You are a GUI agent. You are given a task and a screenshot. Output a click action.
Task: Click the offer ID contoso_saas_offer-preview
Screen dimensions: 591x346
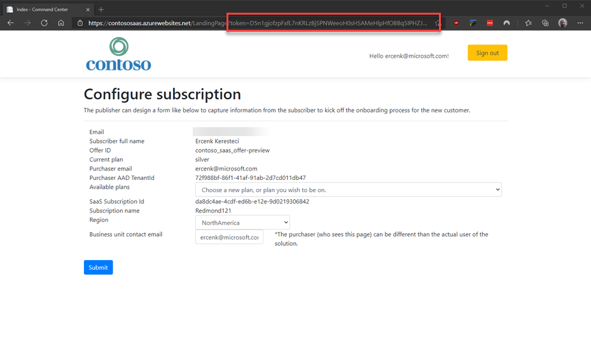(x=233, y=150)
